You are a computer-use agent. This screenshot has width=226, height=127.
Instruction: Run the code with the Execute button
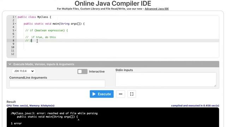(x=102, y=94)
